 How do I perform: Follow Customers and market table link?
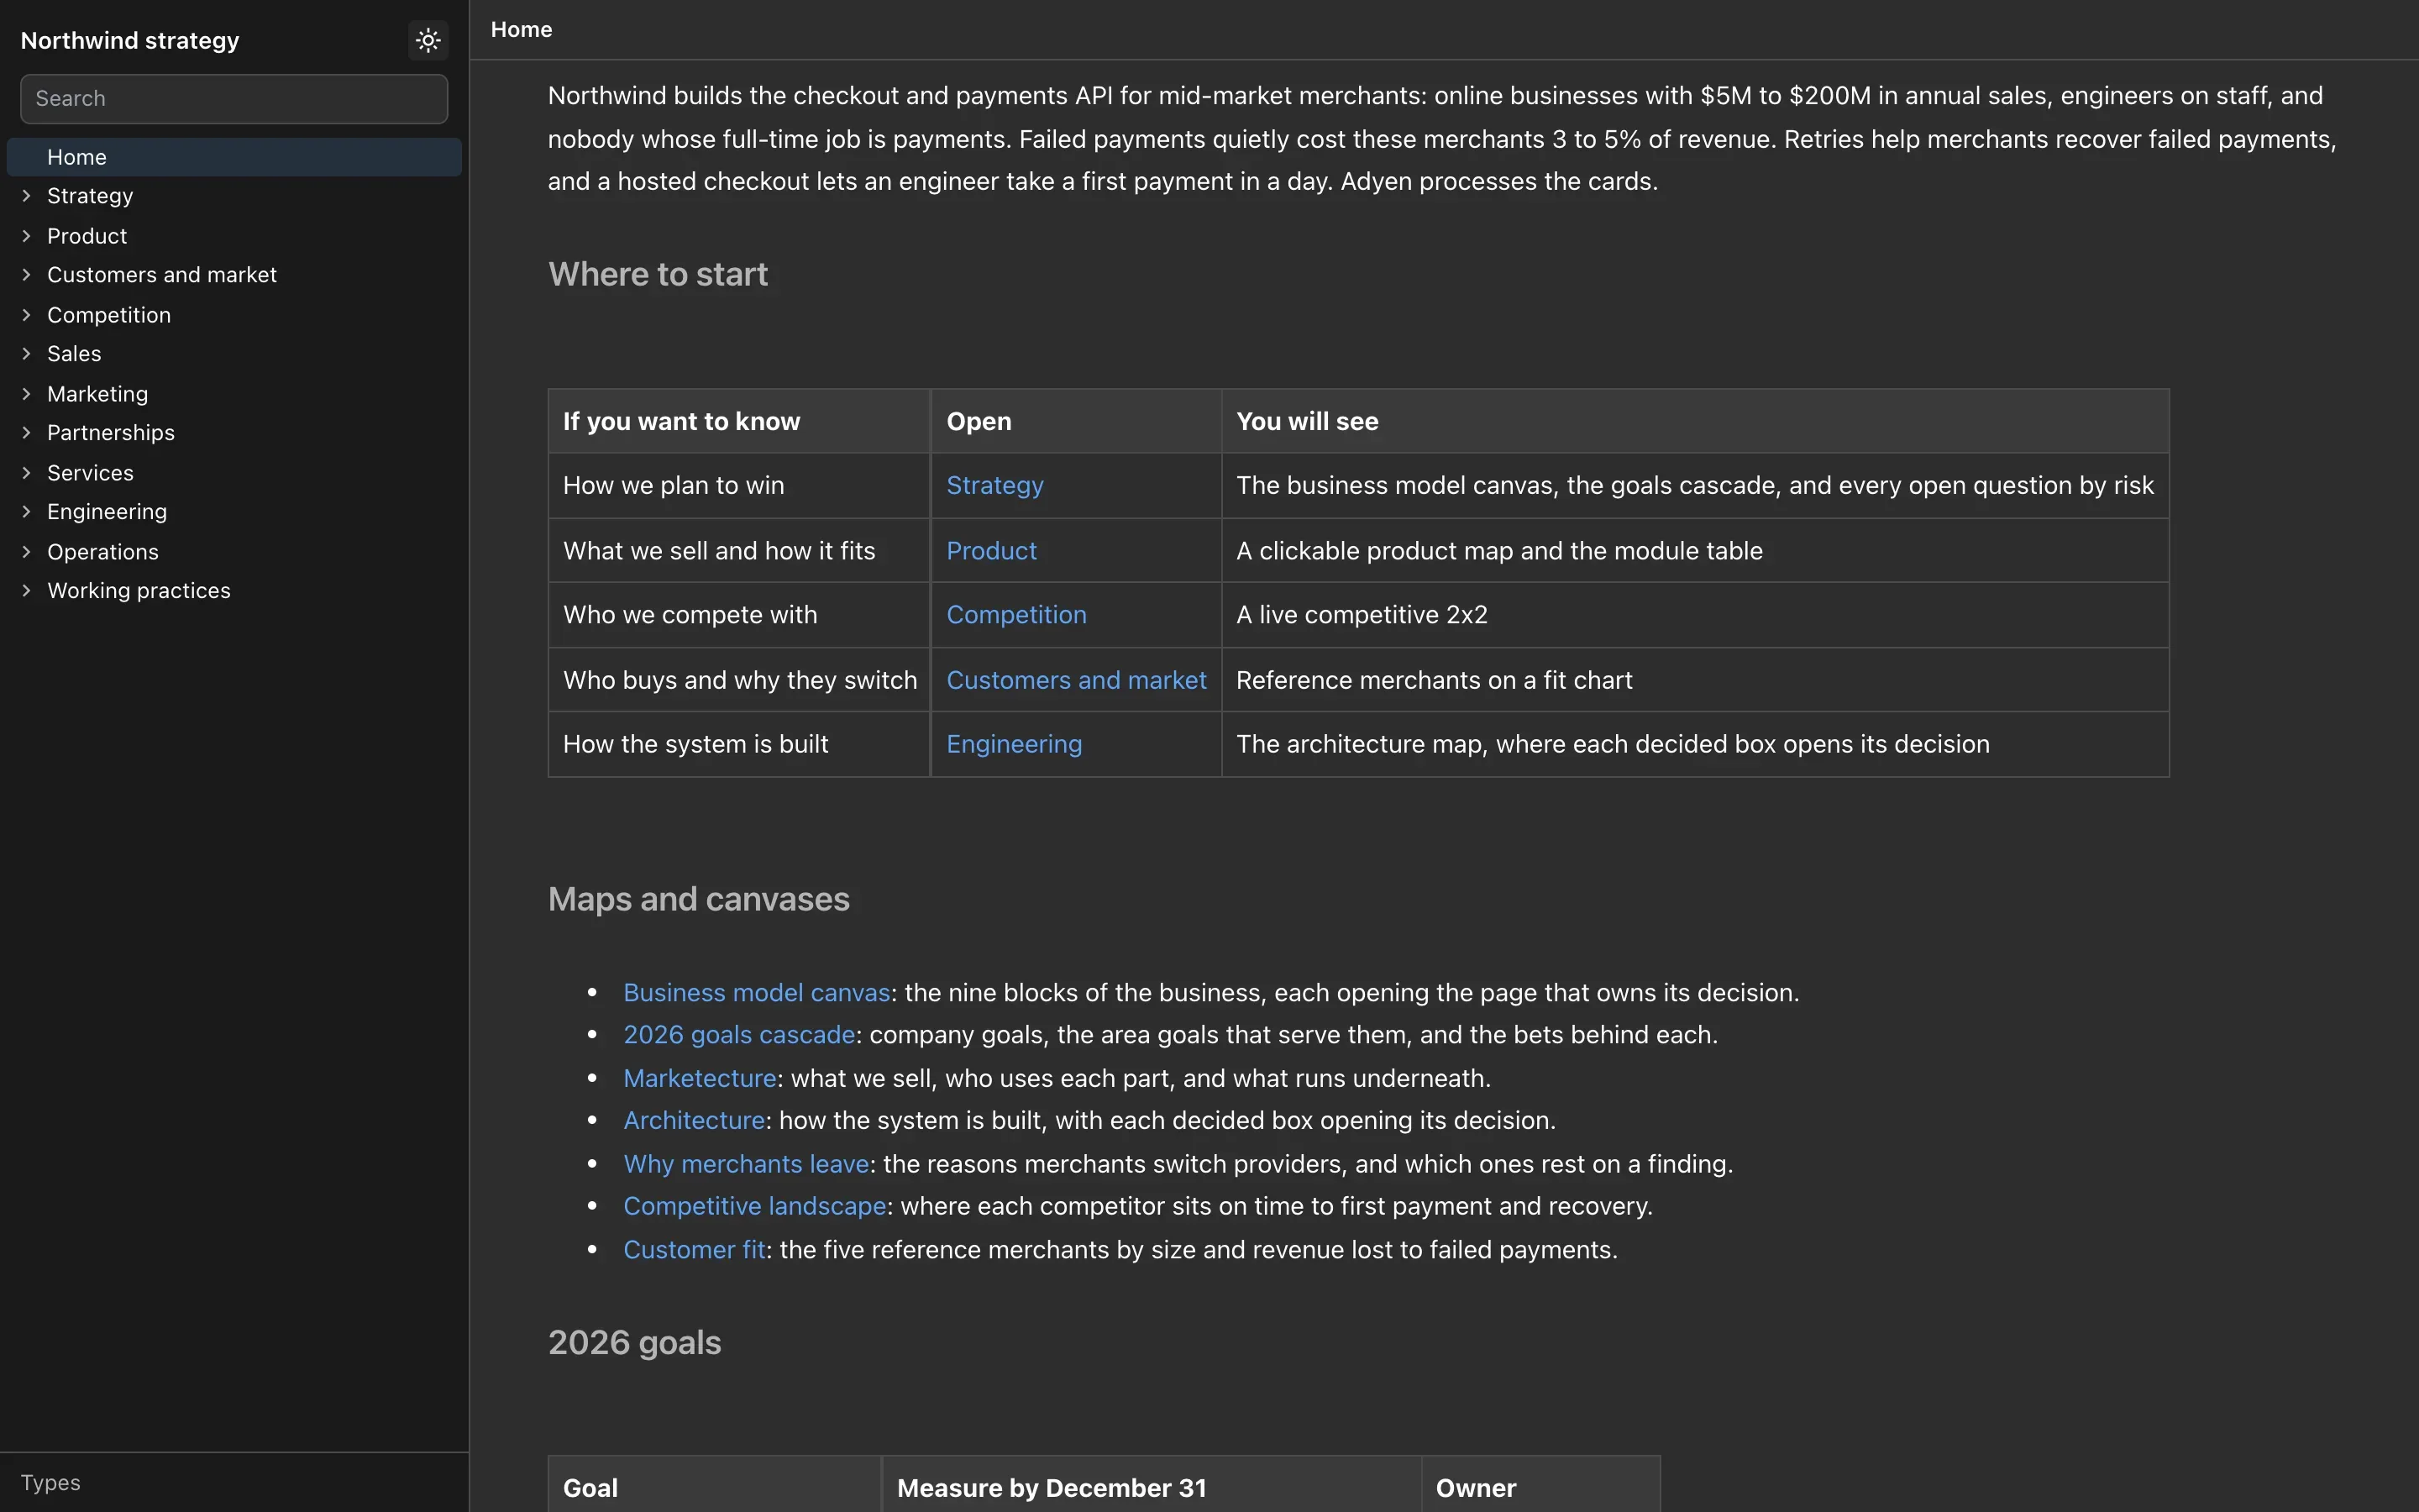[1076, 680]
